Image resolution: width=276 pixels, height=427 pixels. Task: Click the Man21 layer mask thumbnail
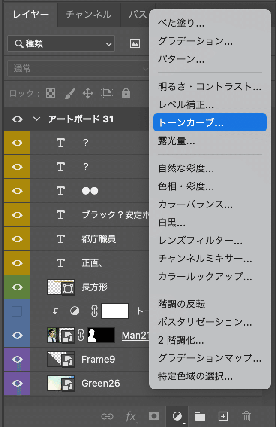pos(101,335)
